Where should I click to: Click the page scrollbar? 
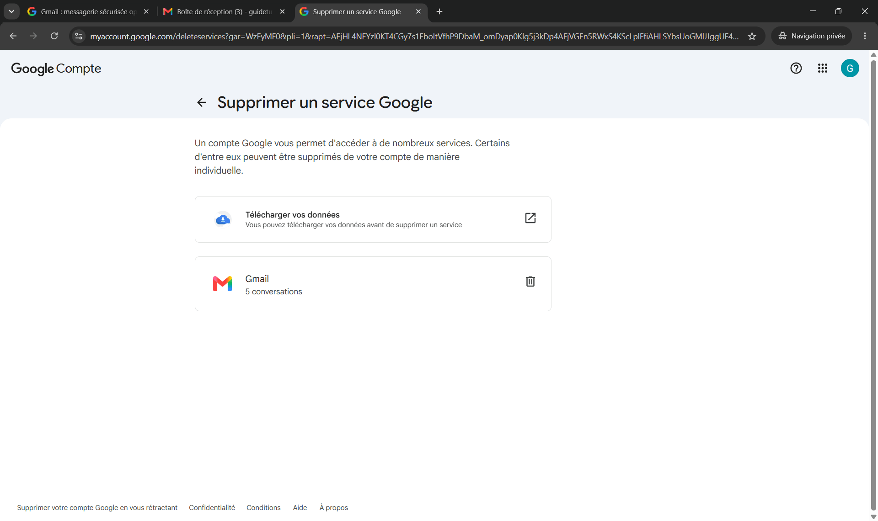coord(873,284)
